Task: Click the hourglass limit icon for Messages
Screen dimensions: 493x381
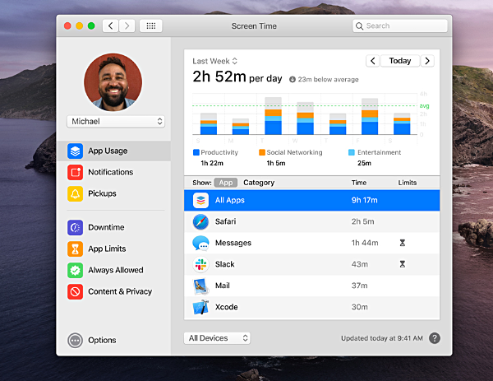Action: (x=402, y=244)
